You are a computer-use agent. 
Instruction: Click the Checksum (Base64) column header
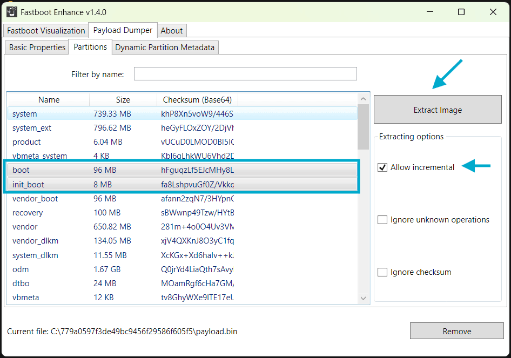pos(198,100)
